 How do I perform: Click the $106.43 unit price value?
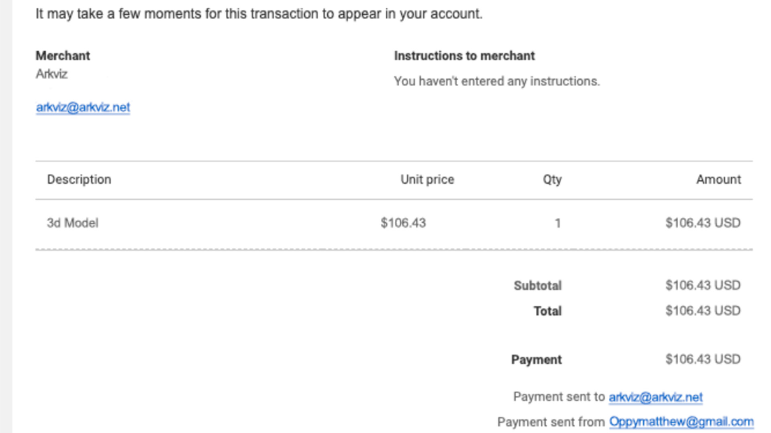tap(403, 223)
